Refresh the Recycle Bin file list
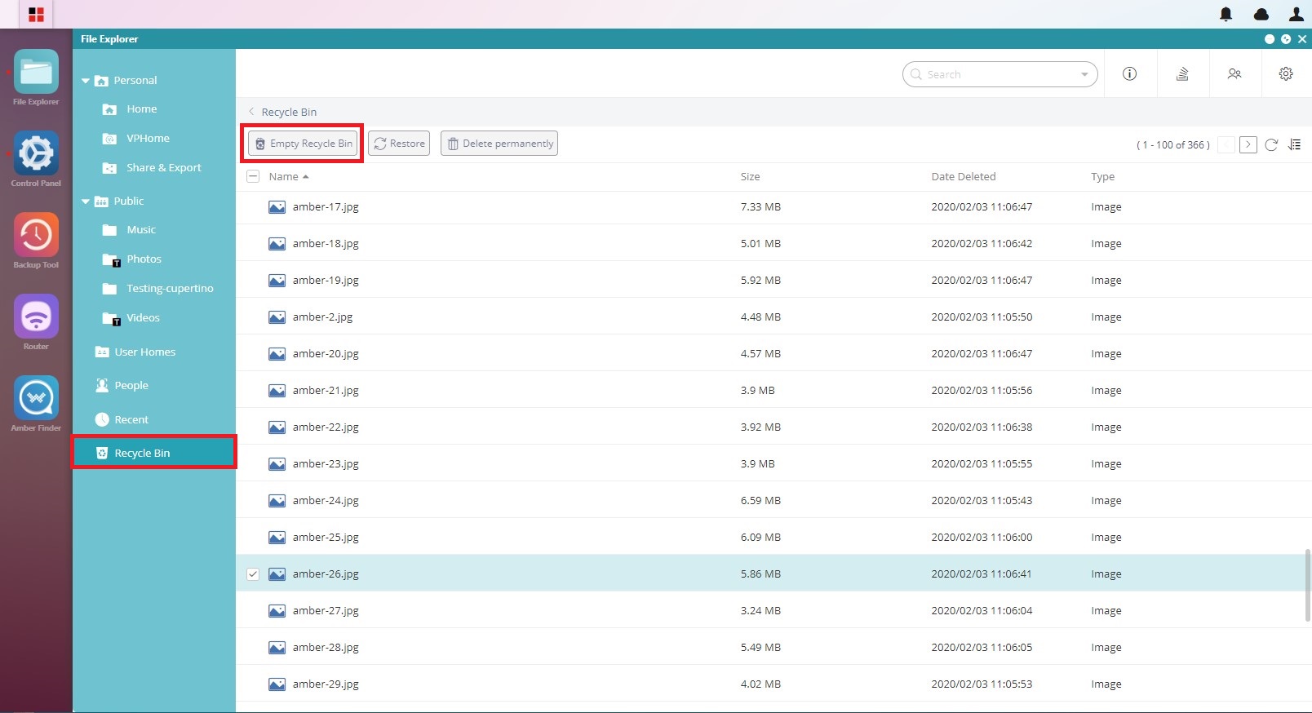Screen dimensions: 1312x713 point(1271,145)
